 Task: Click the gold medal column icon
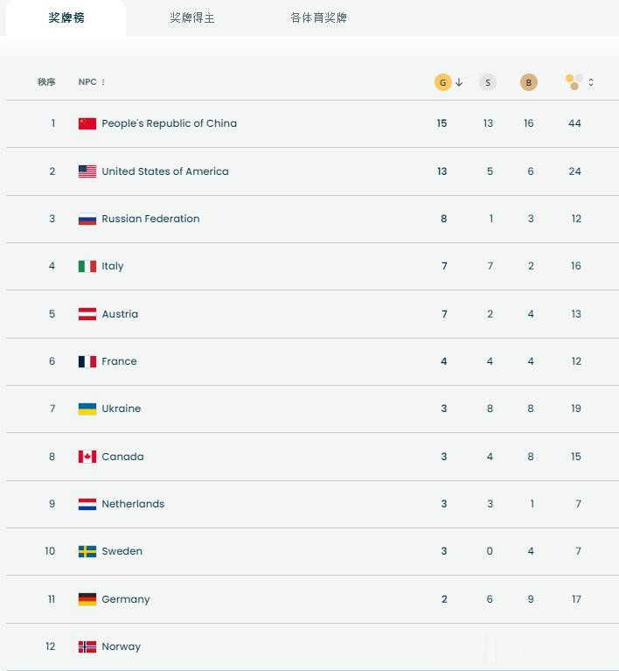pyautogui.click(x=442, y=82)
